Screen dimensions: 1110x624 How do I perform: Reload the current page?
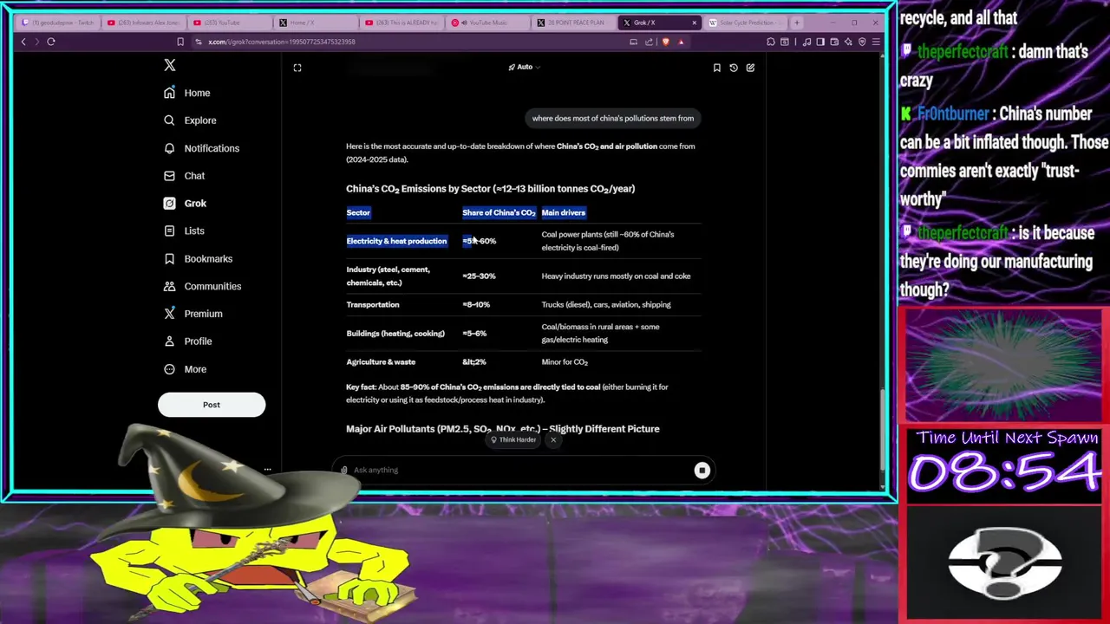(51, 42)
